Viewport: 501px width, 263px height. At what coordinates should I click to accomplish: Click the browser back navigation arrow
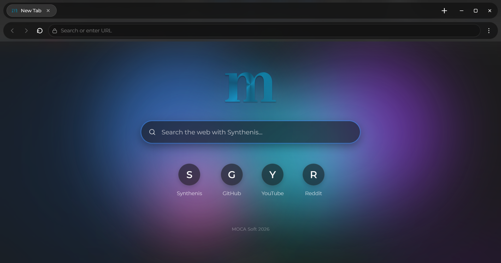(x=13, y=31)
